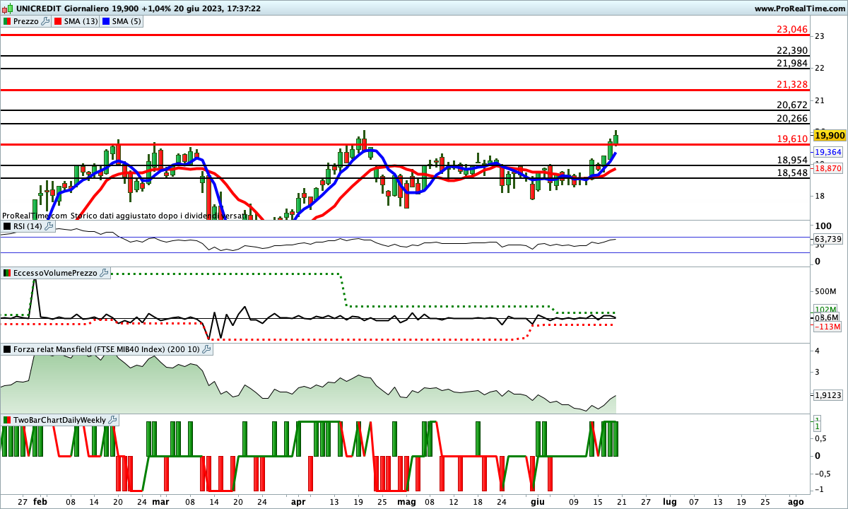This screenshot has height=509, width=848.
Task: Click the mag month label on time axis
Action: [406, 501]
